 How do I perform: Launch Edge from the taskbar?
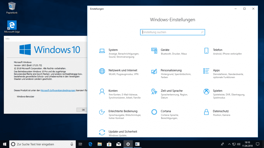[x=90, y=144]
